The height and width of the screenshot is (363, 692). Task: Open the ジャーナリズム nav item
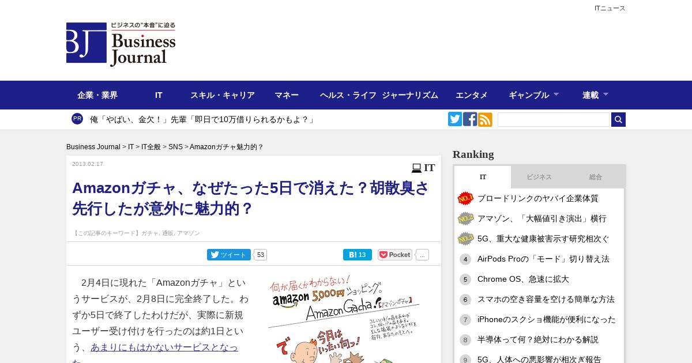click(410, 95)
